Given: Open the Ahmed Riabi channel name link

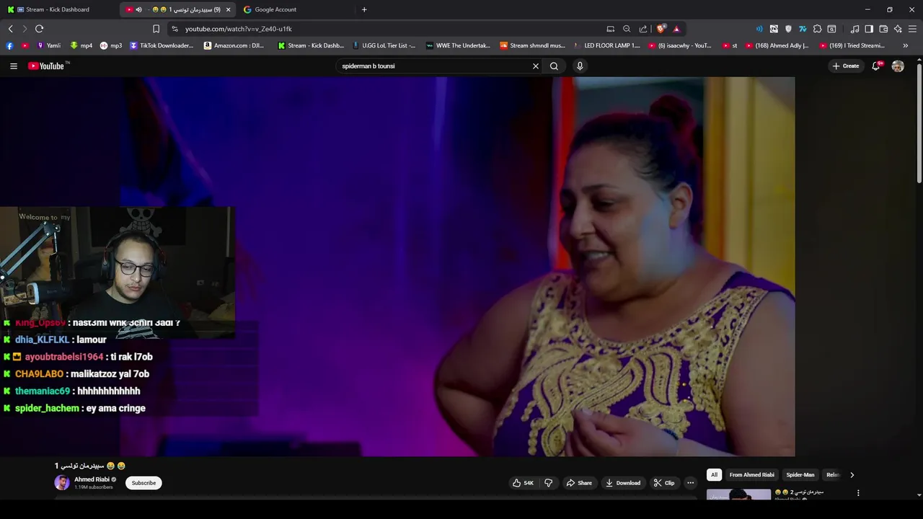Looking at the screenshot, I should click(92, 479).
